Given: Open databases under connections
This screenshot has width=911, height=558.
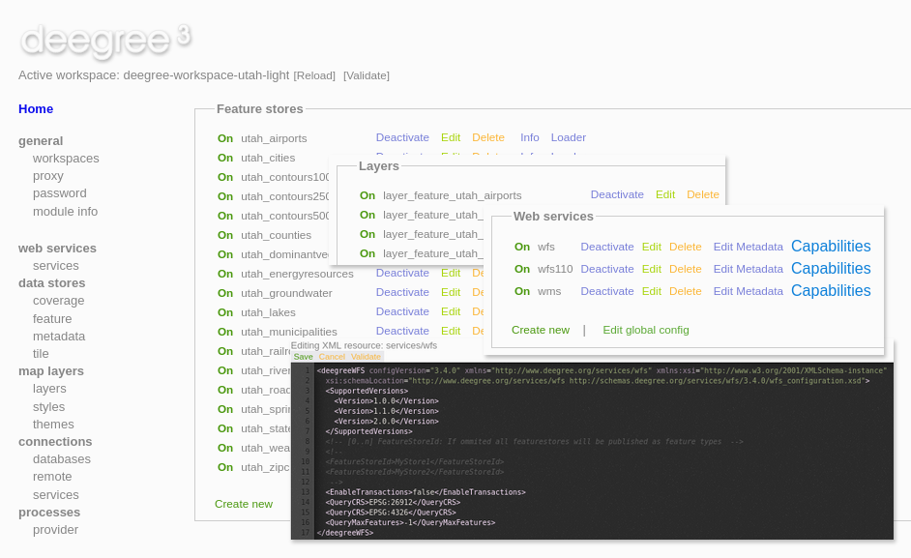Looking at the screenshot, I should tap(62, 458).
